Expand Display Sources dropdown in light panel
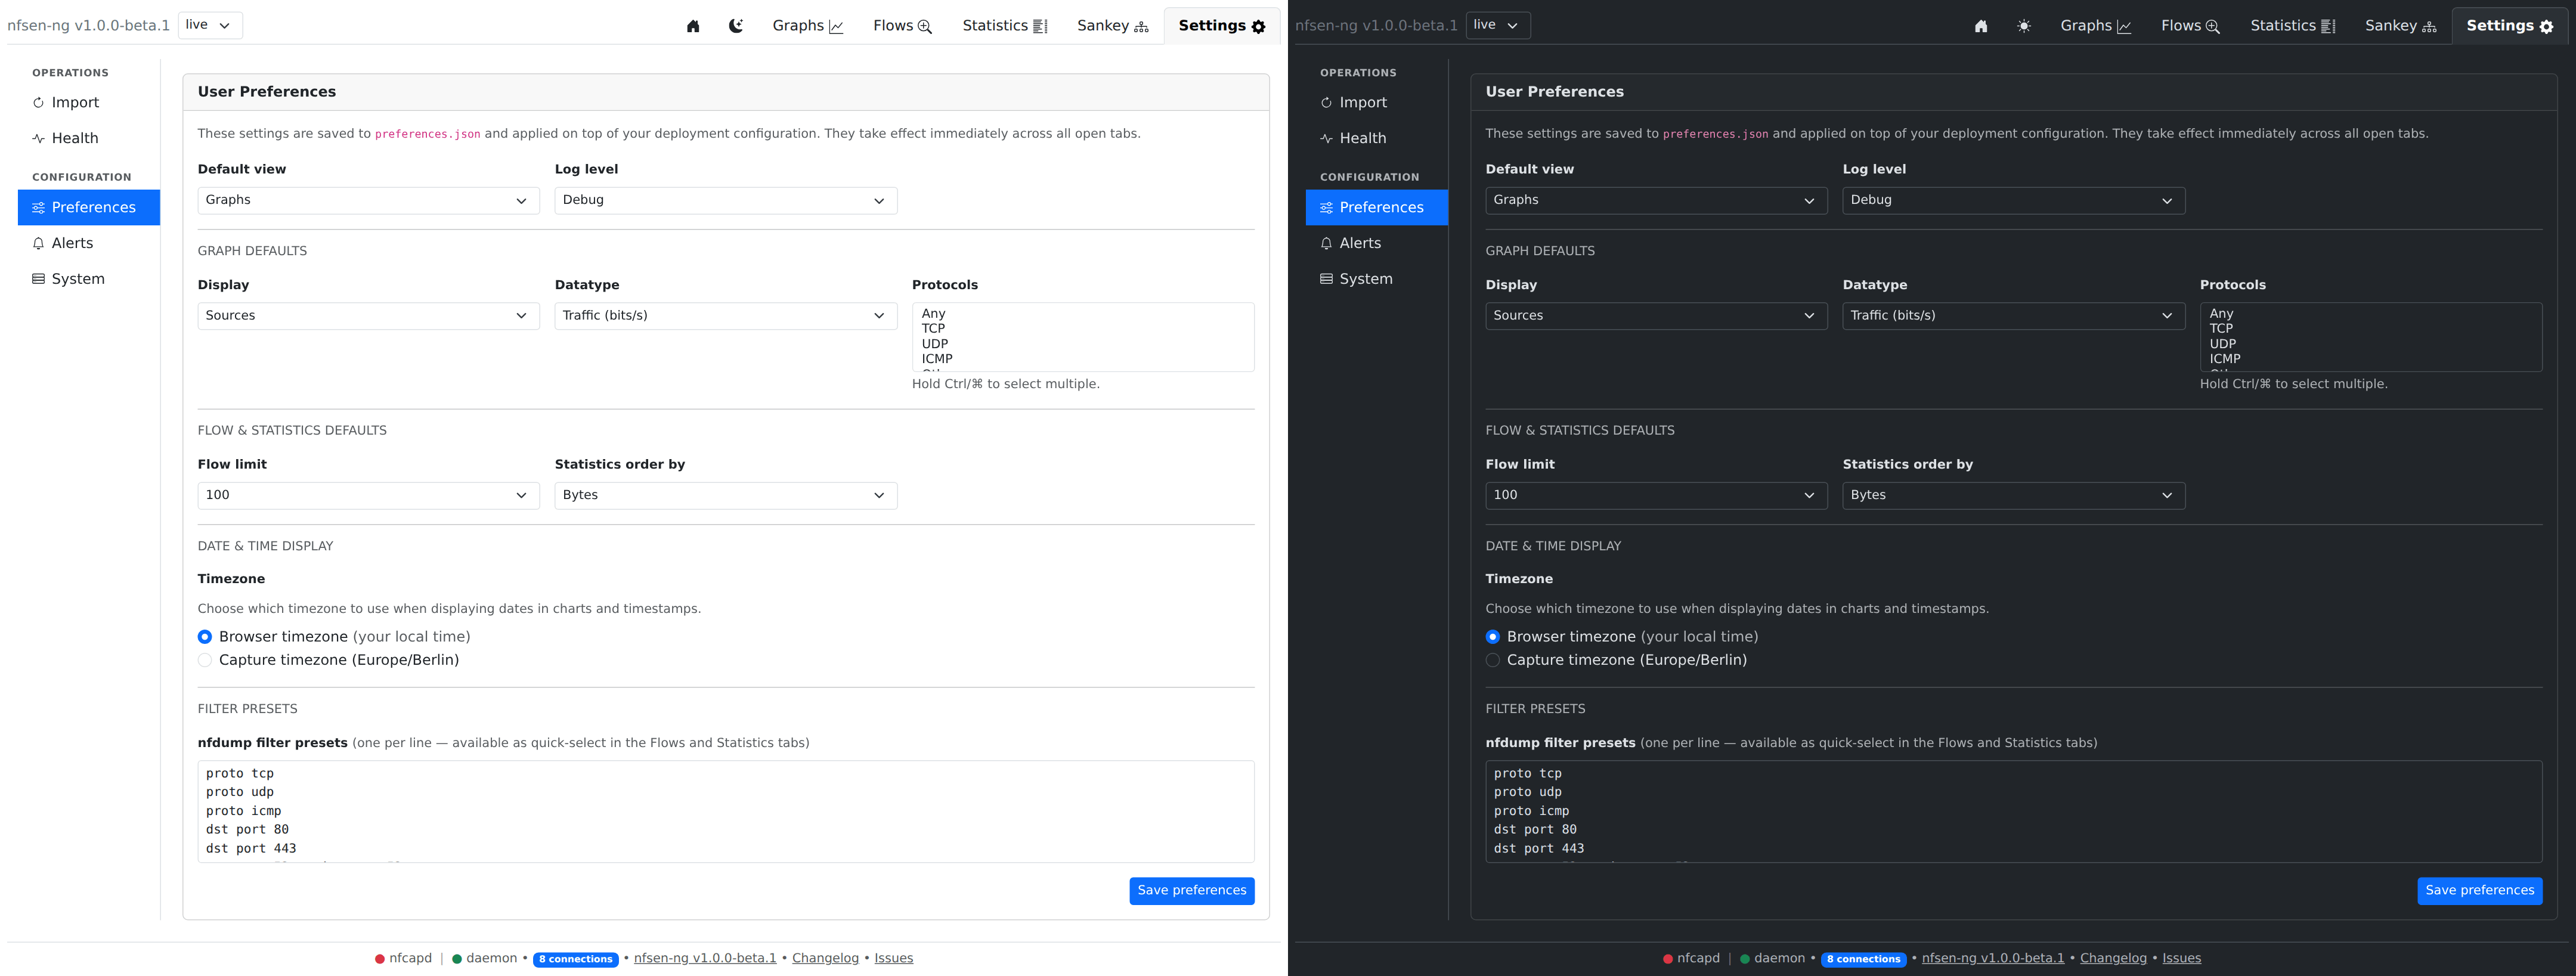 tap(369, 316)
